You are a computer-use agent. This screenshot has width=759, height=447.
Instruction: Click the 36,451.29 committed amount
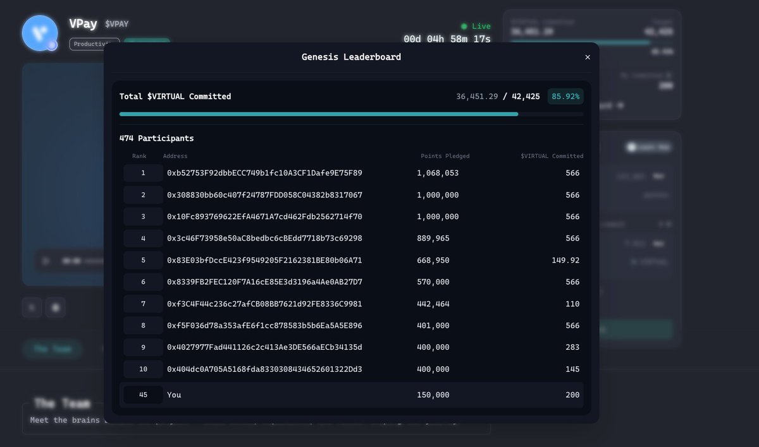[x=477, y=97]
